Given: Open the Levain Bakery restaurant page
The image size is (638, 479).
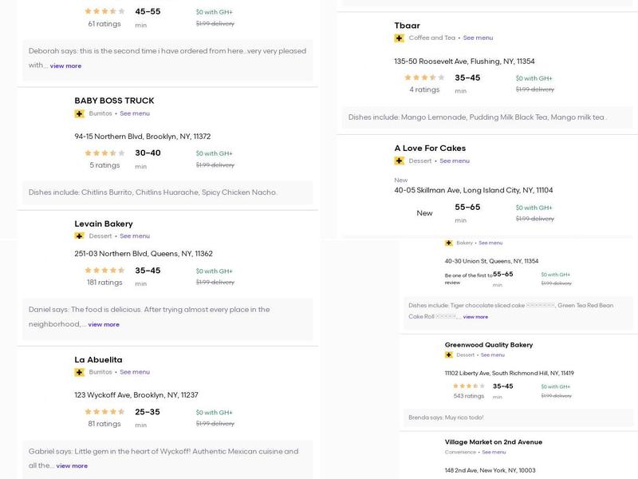Looking at the screenshot, I should 104,224.
